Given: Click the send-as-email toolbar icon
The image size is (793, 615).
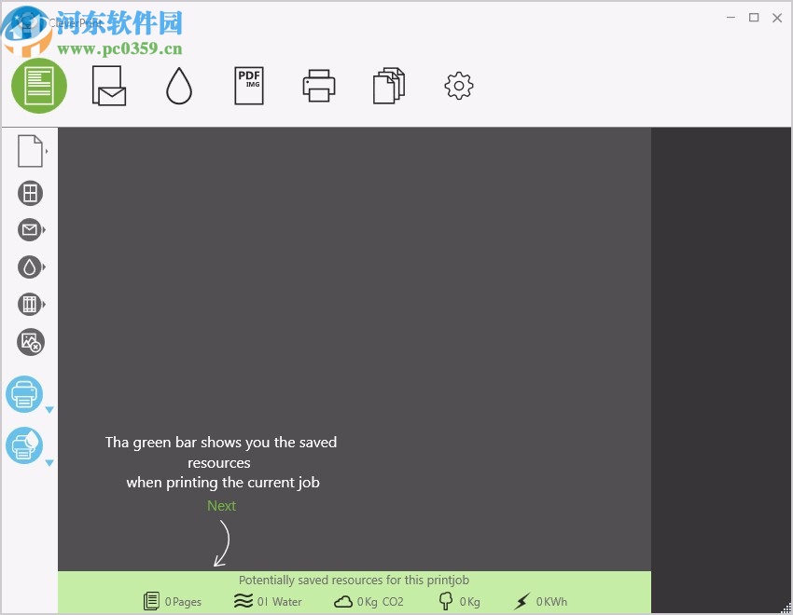Looking at the screenshot, I should click(108, 86).
